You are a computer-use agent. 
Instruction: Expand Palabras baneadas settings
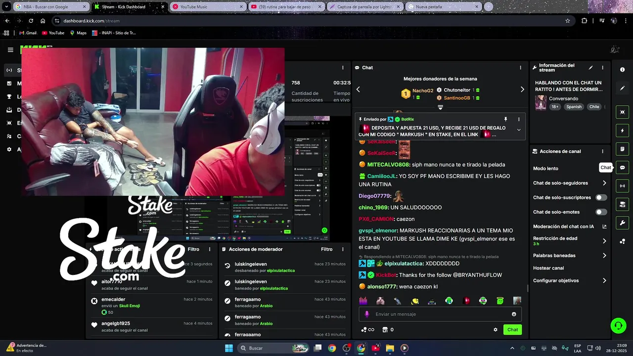(604, 256)
